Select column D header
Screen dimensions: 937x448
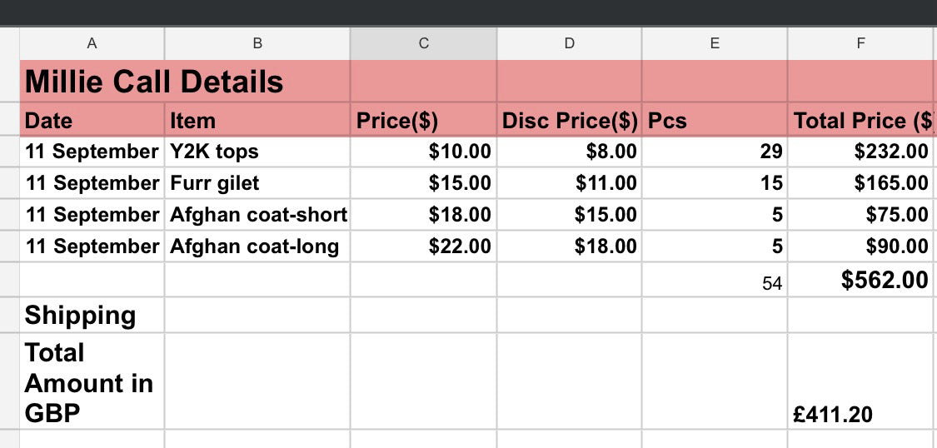click(569, 43)
